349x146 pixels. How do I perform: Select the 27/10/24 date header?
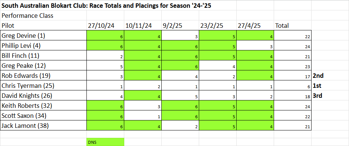[x=105, y=25]
